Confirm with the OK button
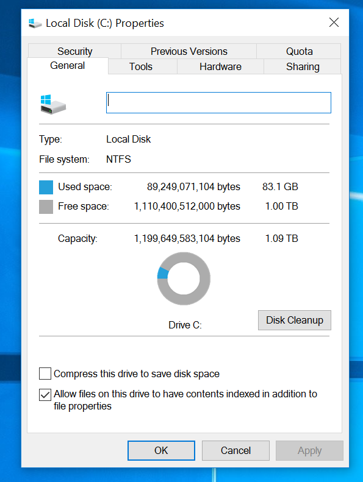 coord(161,450)
